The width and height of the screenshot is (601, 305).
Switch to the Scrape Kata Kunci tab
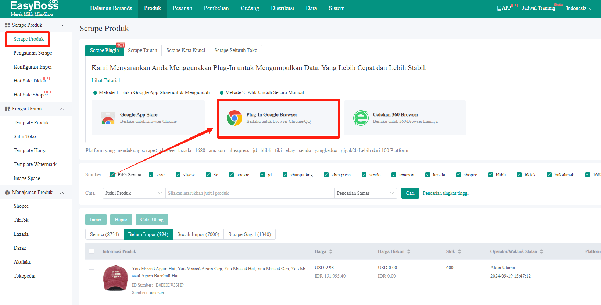coord(186,50)
